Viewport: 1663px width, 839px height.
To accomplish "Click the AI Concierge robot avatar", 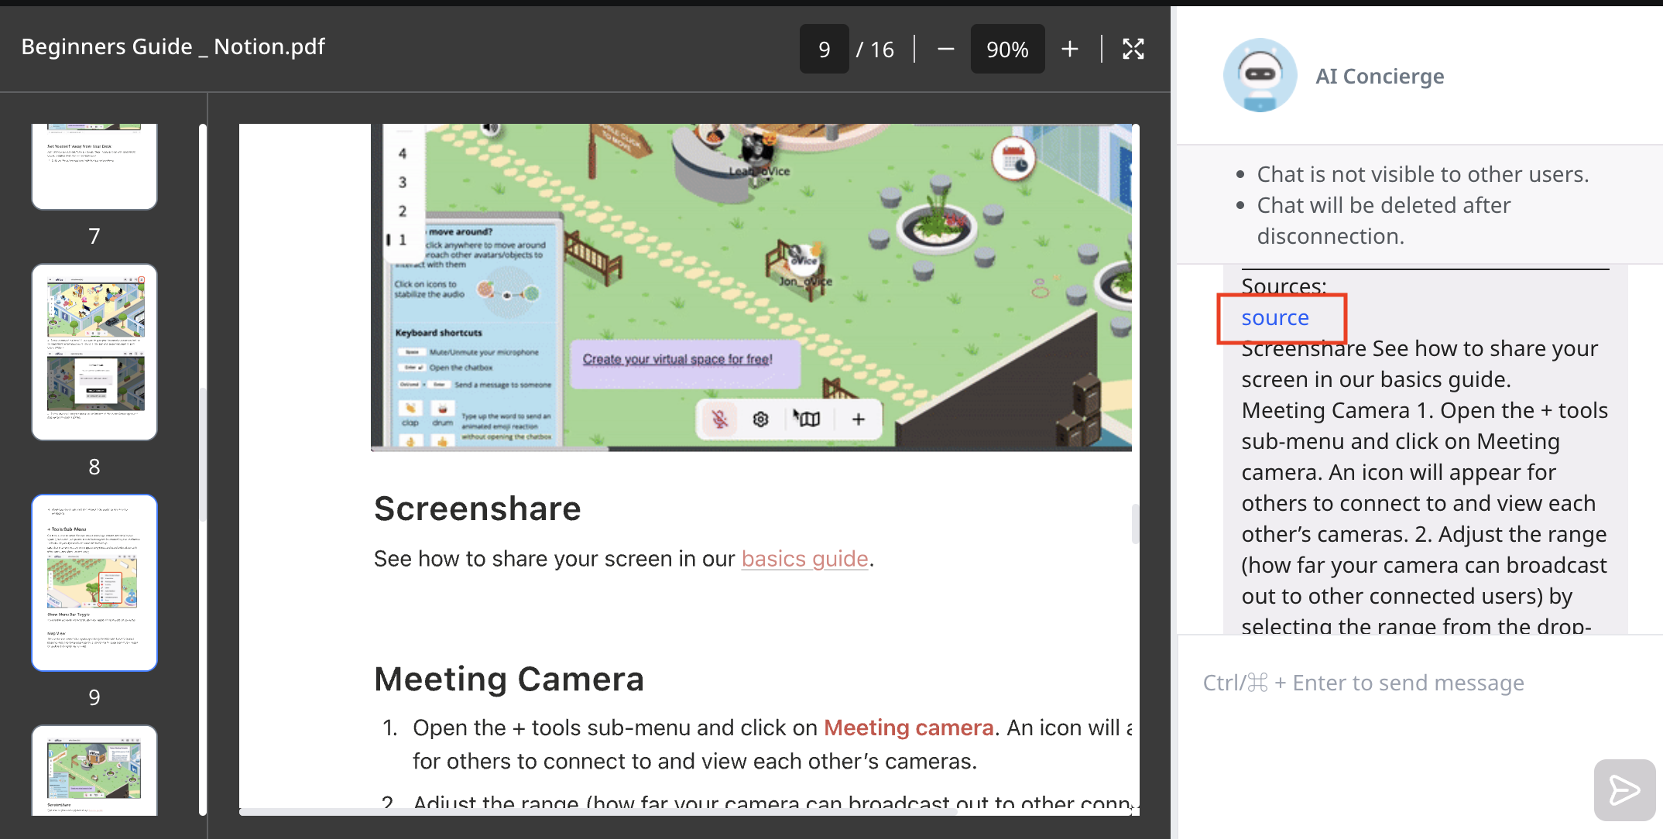I will point(1260,75).
